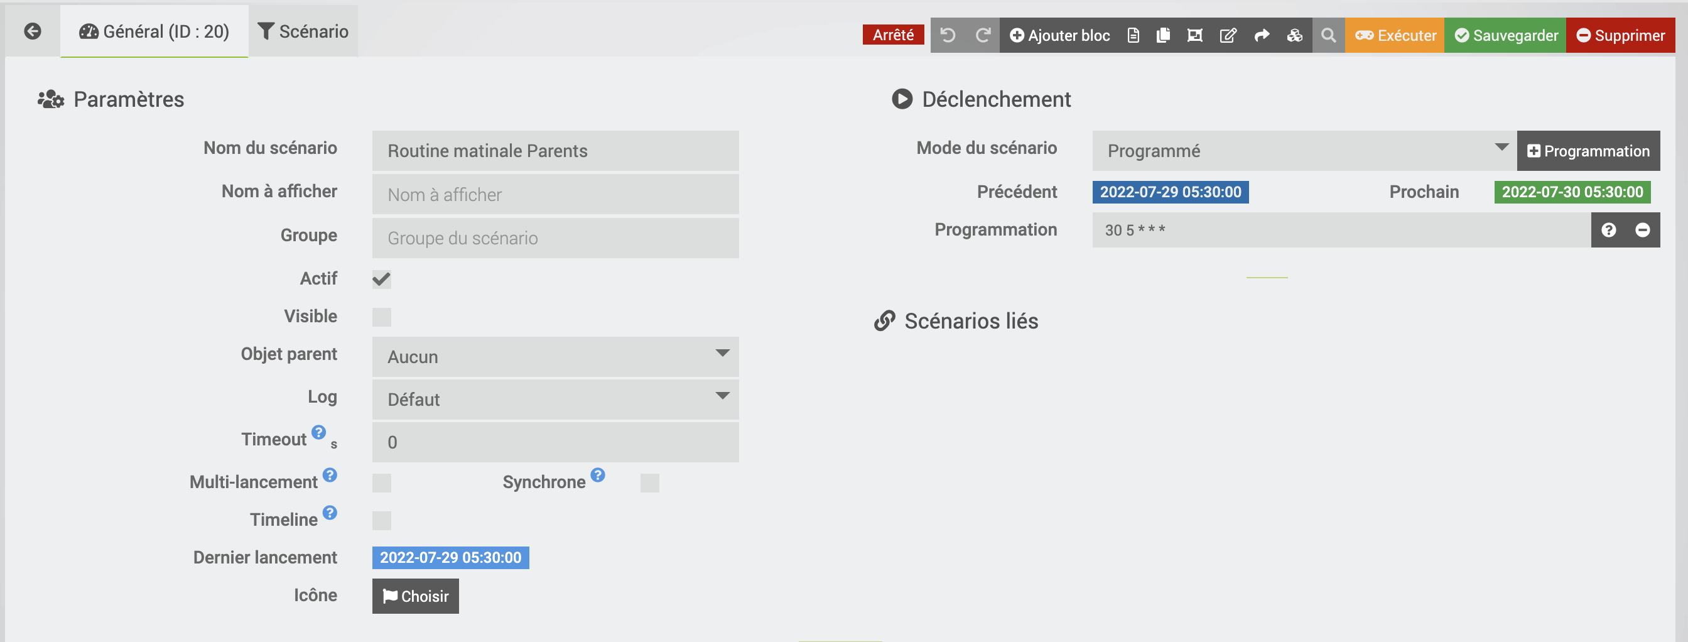Click the Précédent date 2022-07-29 05:30:00

pos(1171,192)
